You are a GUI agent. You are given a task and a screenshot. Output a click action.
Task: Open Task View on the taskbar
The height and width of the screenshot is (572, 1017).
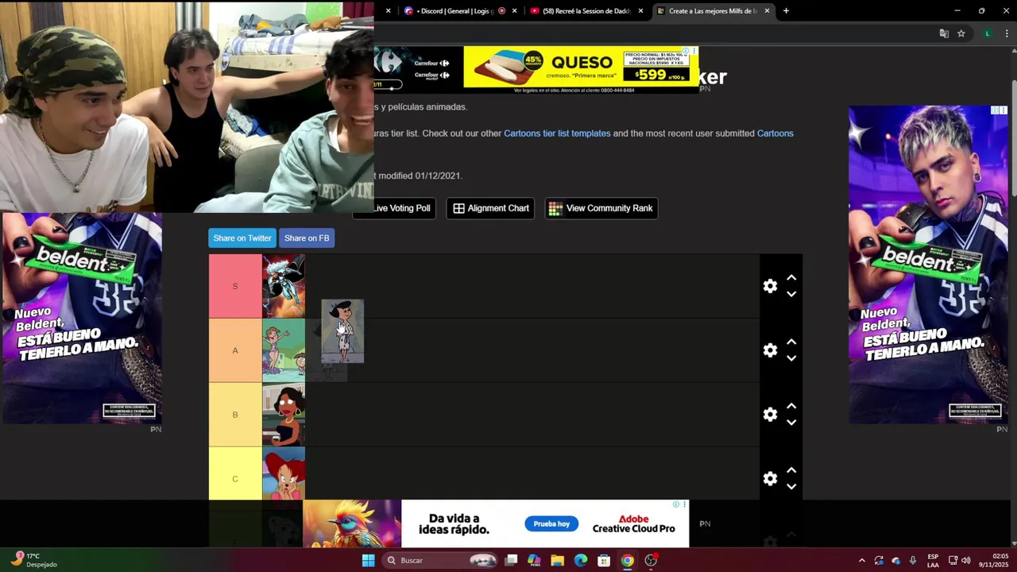pyautogui.click(x=512, y=561)
